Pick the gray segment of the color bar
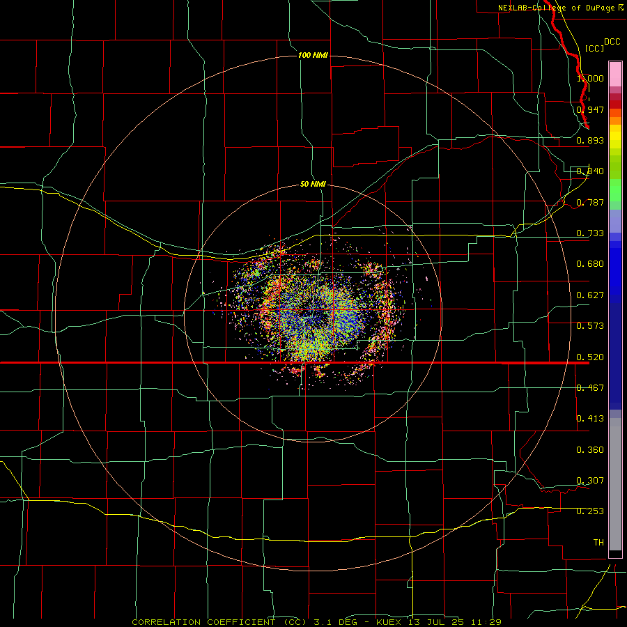Image resolution: width=627 pixels, height=627 pixels. click(615, 484)
